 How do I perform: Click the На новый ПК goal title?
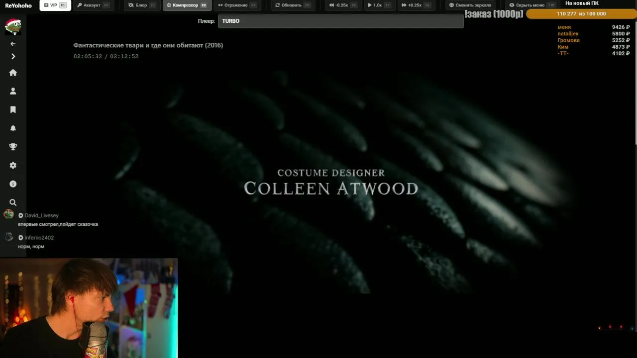582,3
